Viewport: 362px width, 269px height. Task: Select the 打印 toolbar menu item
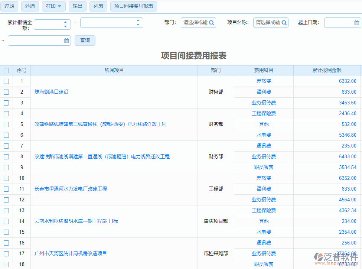[51, 6]
